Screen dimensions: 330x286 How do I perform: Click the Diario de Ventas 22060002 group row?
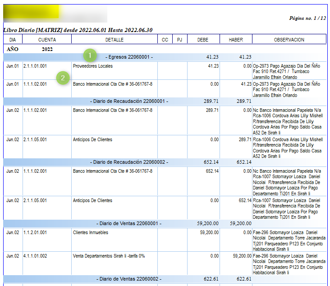tap(129, 279)
